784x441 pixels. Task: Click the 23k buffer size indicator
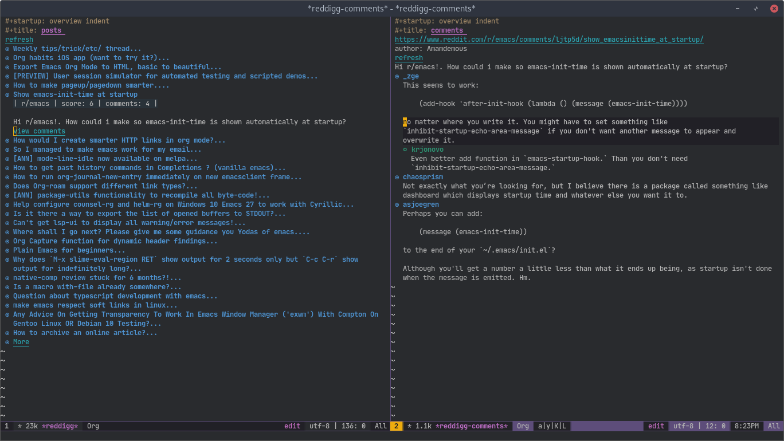32,426
